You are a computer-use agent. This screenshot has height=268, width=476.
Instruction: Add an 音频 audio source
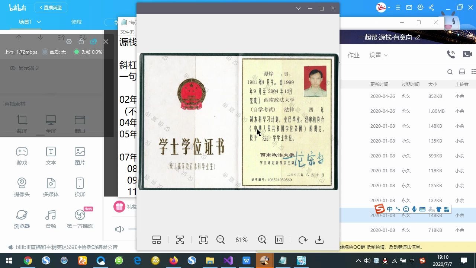51,219
